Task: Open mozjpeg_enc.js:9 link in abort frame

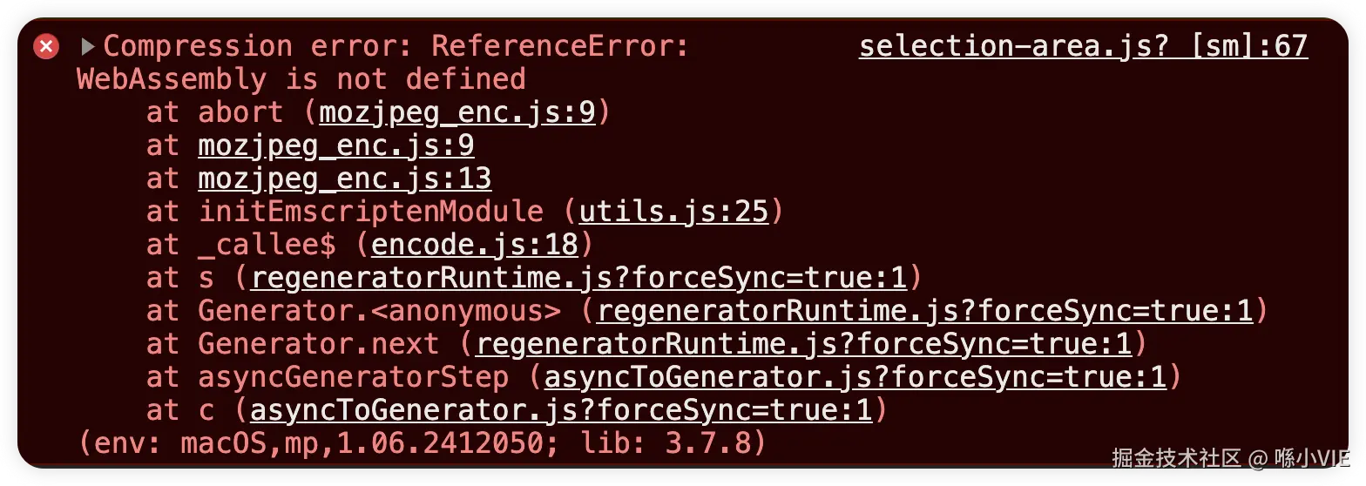Action: pos(457,112)
